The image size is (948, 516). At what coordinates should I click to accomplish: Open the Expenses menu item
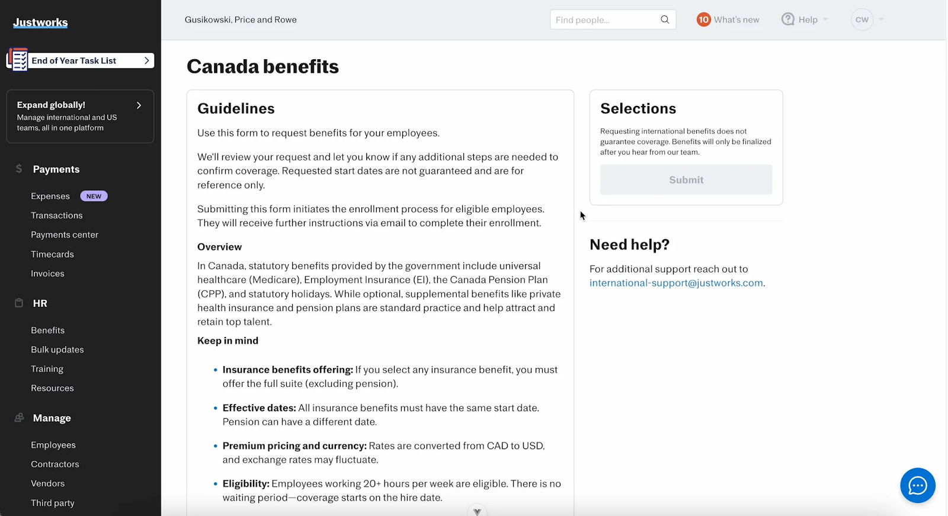point(50,196)
